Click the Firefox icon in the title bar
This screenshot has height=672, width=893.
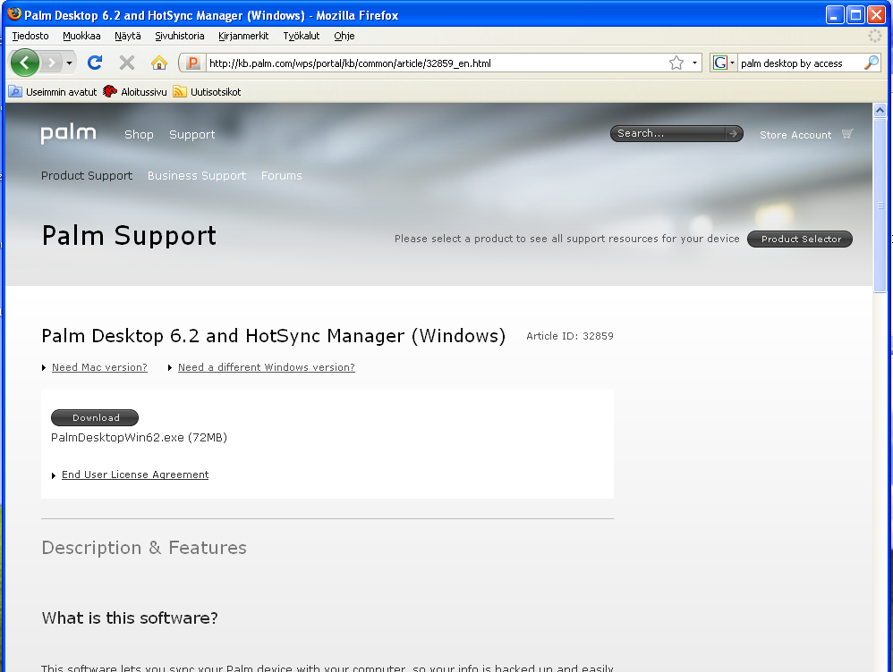(14, 14)
